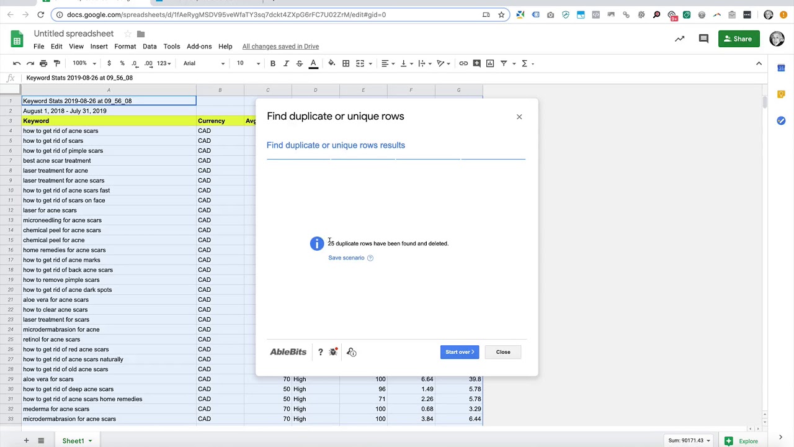Rename the Untitled spreadsheet title

click(x=74, y=34)
